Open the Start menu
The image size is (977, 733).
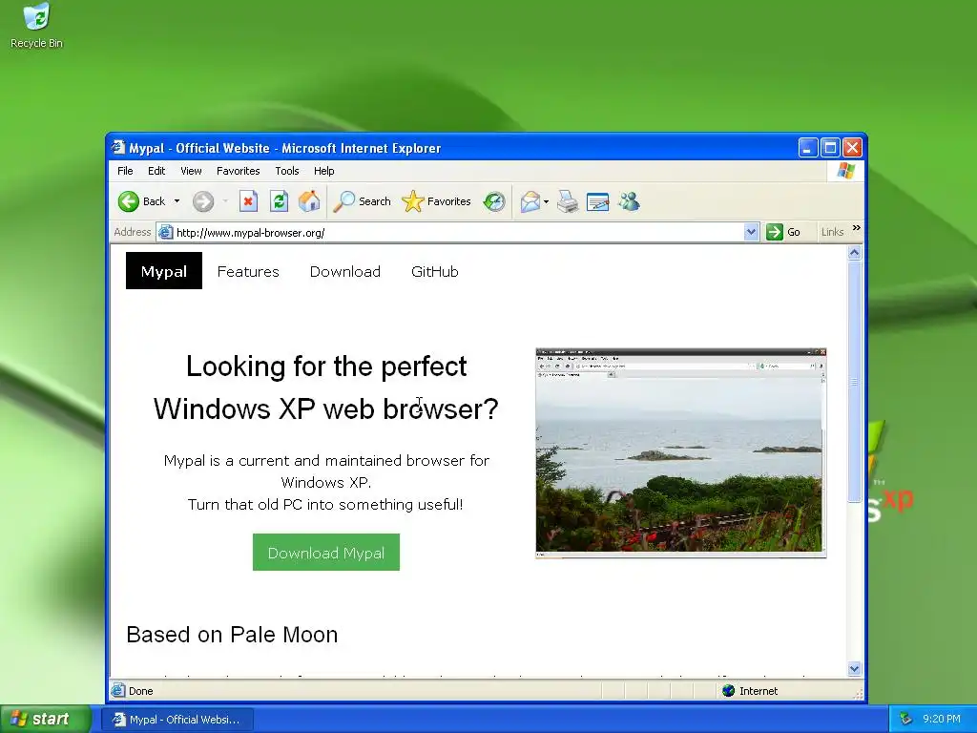(45, 719)
